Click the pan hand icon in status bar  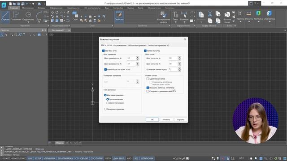click(251, 158)
